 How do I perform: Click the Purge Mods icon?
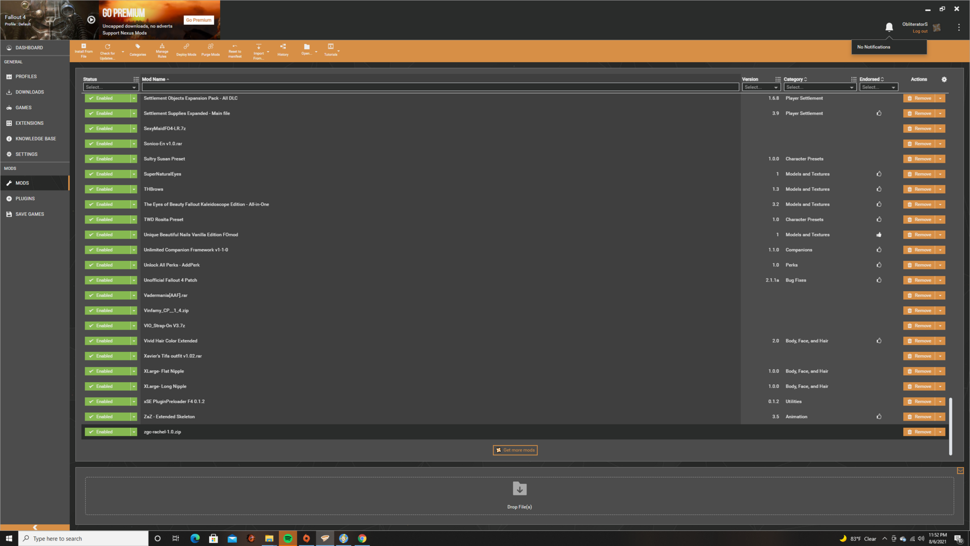[210, 47]
